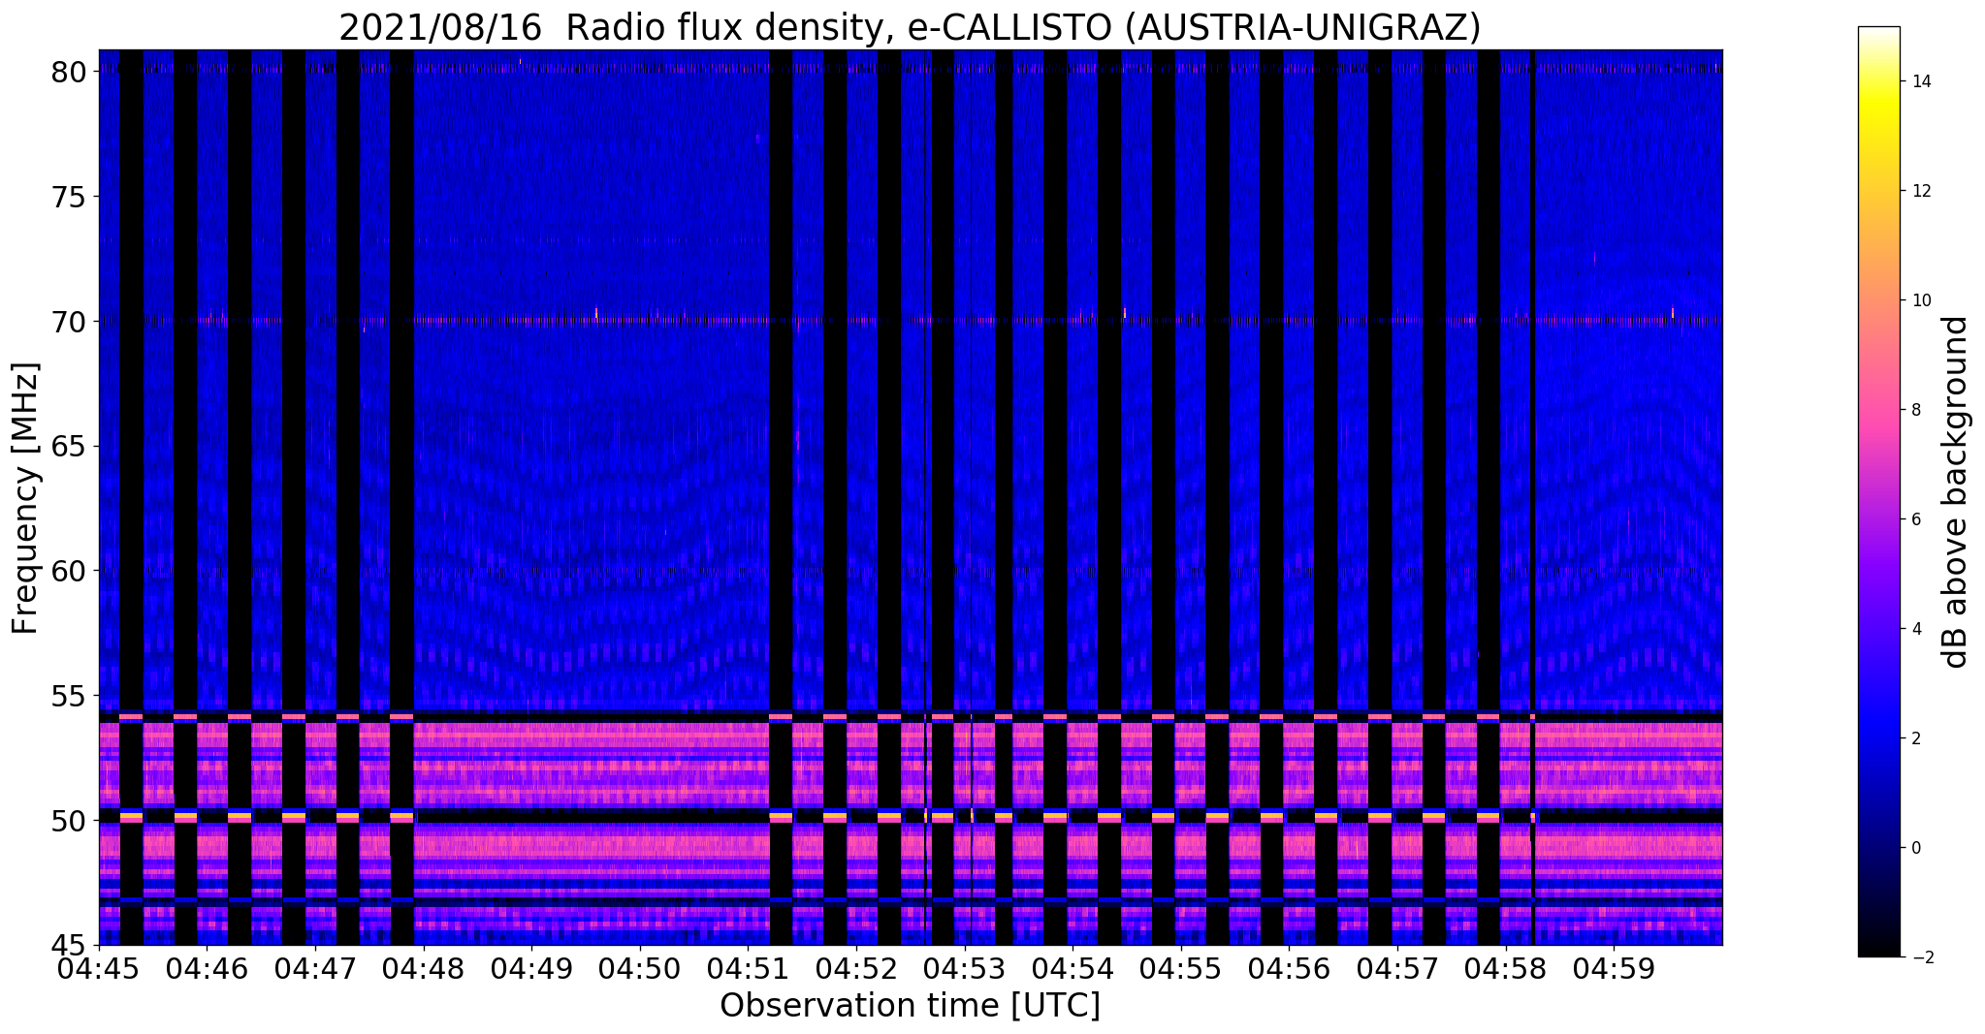Click the 04:51 time tick label

coord(748,969)
